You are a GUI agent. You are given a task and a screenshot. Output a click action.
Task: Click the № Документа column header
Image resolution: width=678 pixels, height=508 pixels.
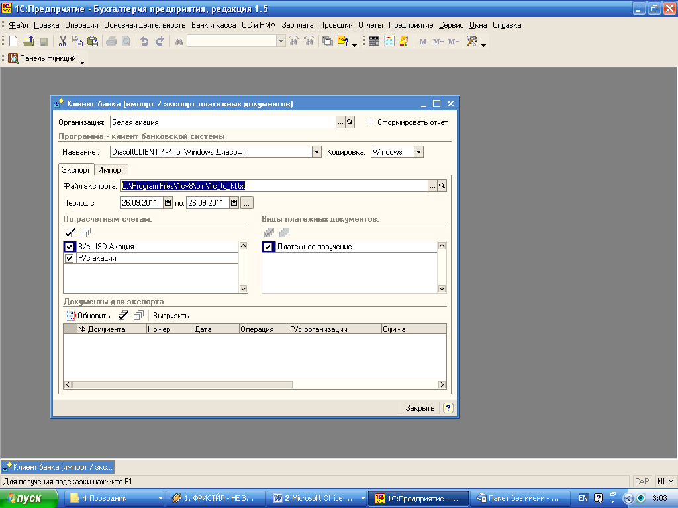click(x=111, y=329)
